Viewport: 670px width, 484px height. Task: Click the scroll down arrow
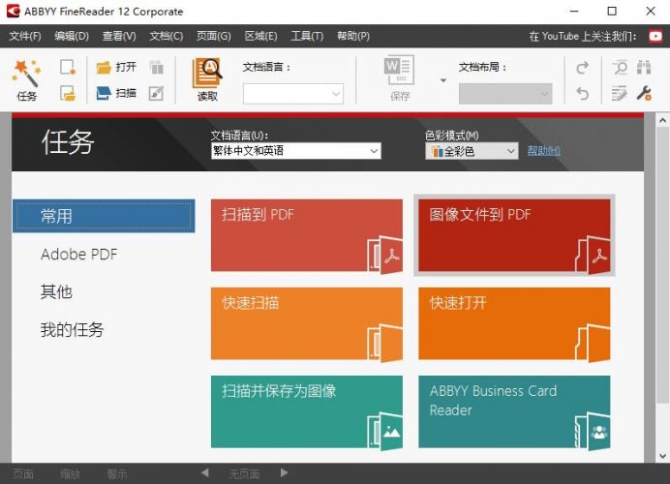point(662,456)
